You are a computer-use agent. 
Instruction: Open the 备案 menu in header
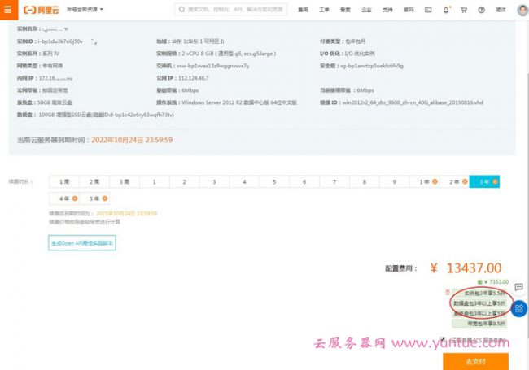point(345,10)
